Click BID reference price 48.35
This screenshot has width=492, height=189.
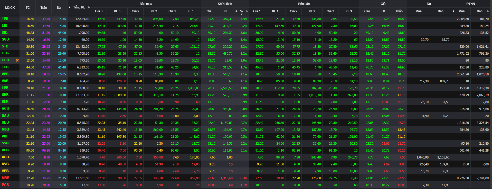(30, 33)
